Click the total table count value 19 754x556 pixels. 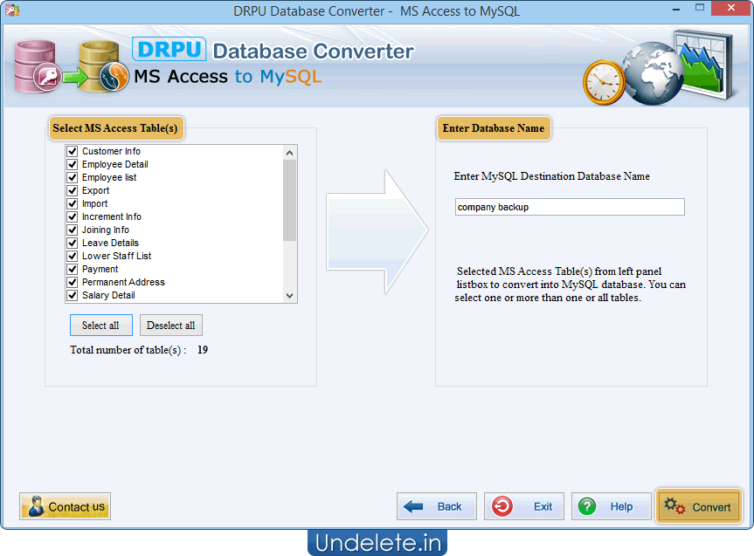[203, 350]
